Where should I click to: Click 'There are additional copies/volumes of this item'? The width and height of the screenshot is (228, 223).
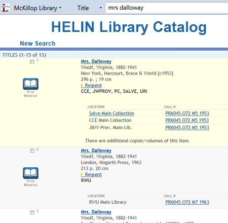[137, 141]
